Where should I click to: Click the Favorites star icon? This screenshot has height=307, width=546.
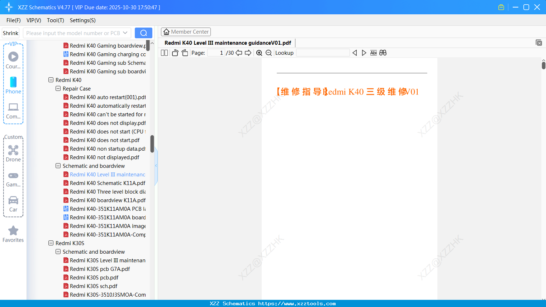click(13, 231)
